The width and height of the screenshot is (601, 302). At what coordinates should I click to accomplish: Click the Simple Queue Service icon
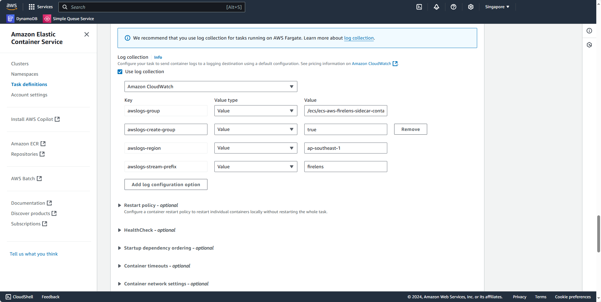point(47,19)
